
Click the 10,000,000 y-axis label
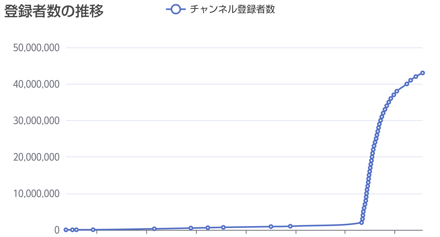coord(36,194)
